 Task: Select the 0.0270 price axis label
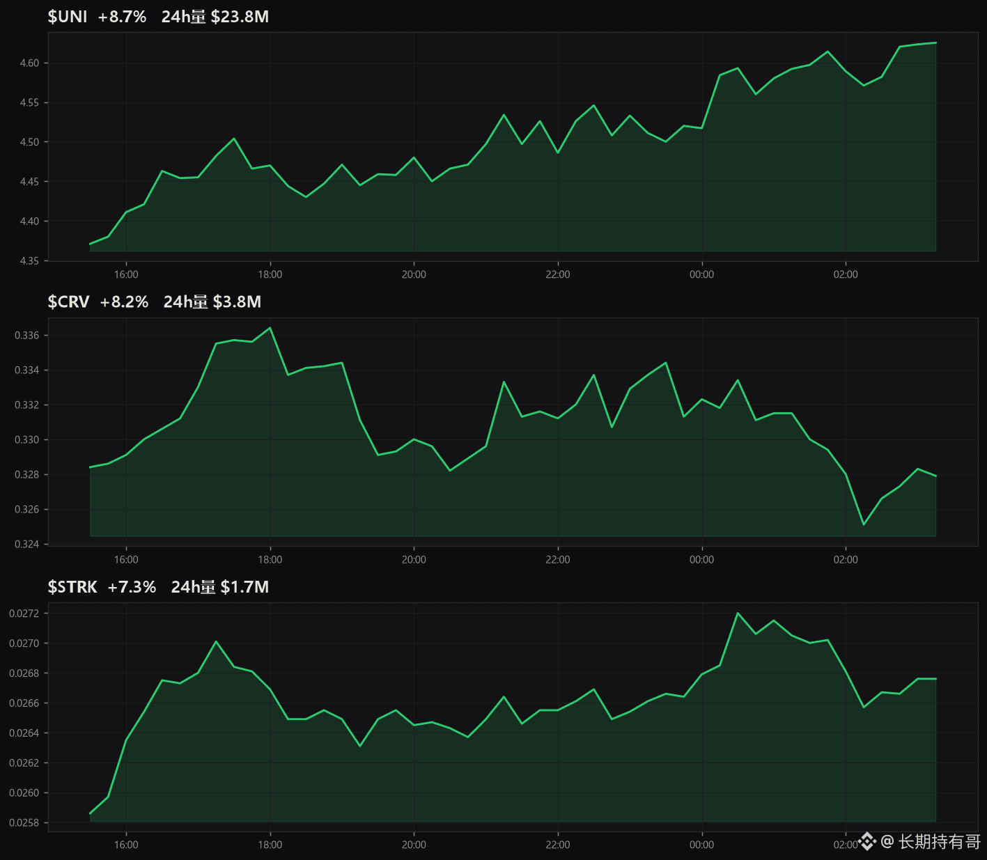24,643
